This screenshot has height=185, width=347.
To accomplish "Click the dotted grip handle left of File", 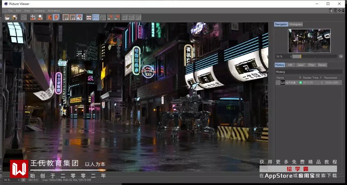I will pos(4,11).
